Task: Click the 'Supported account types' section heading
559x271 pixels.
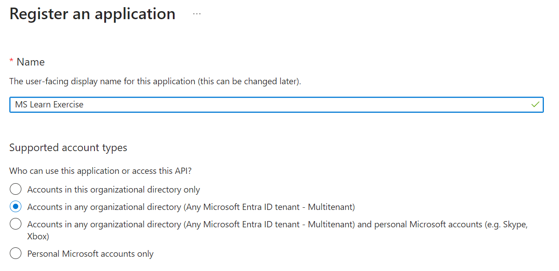Action: point(68,148)
